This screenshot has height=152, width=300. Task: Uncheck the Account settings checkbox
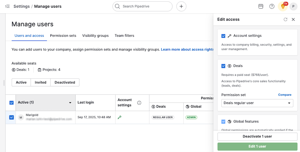coord(223,36)
